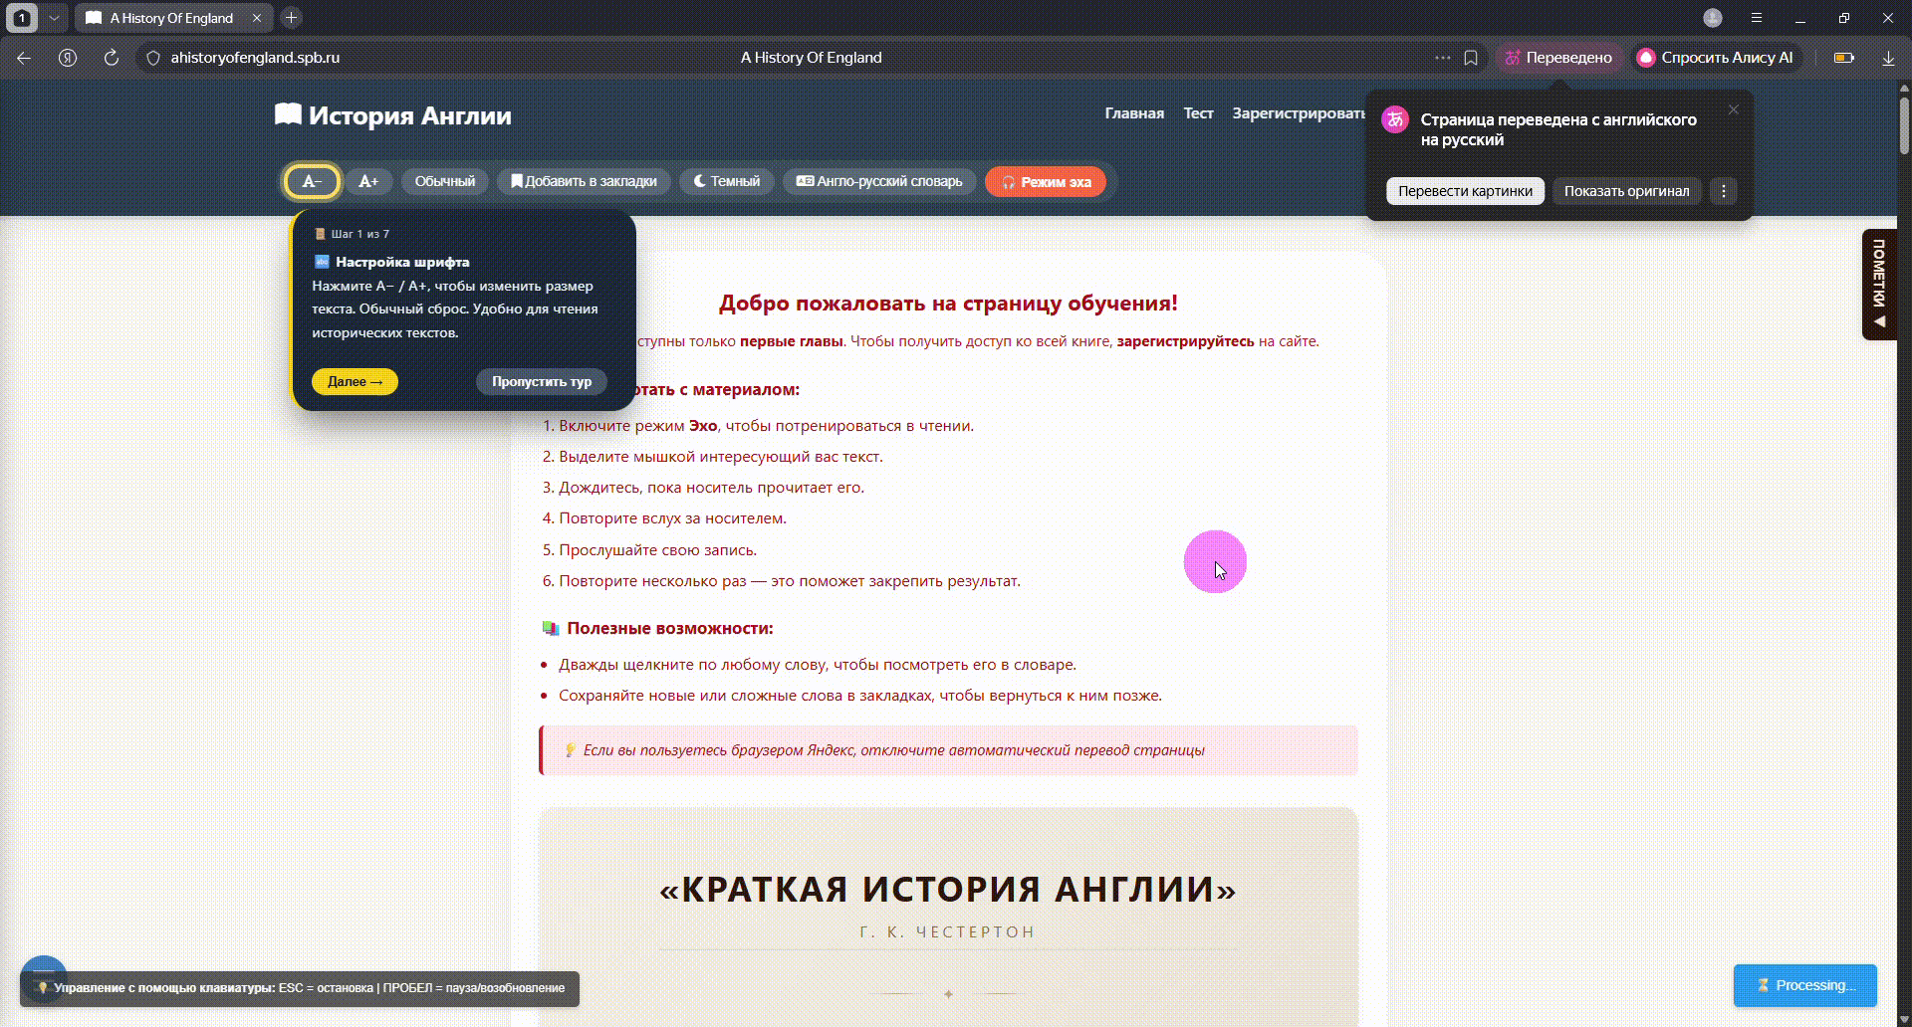Image resolution: width=1912 pixels, height=1027 pixels.
Task: Close the translation popup
Action: pos(1734,110)
